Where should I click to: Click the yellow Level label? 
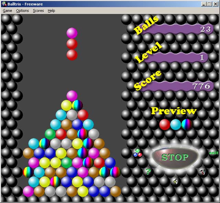pyautogui.click(x=148, y=52)
